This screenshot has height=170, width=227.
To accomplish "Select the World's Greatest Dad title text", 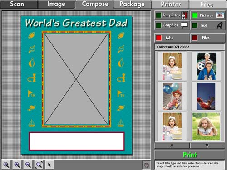I will coord(76,23).
